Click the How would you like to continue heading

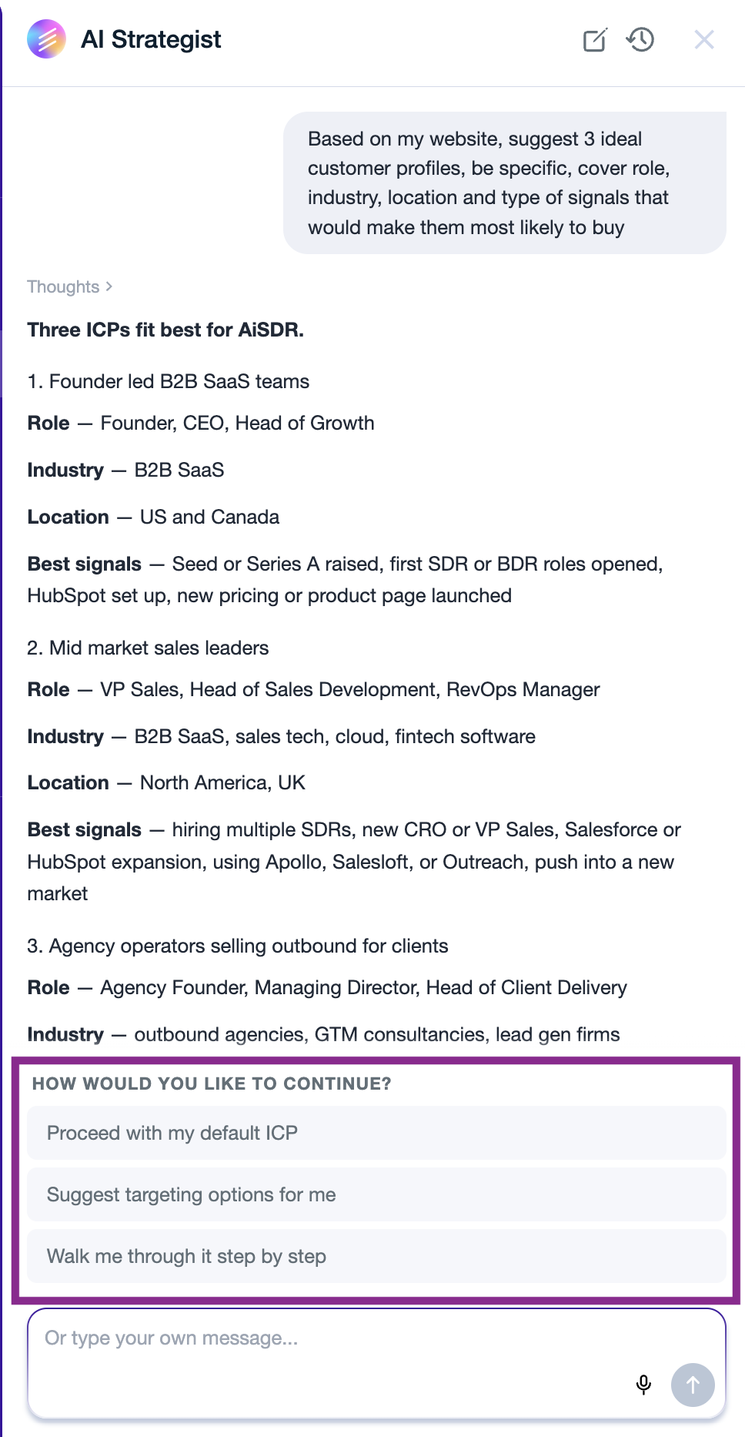212,1084
